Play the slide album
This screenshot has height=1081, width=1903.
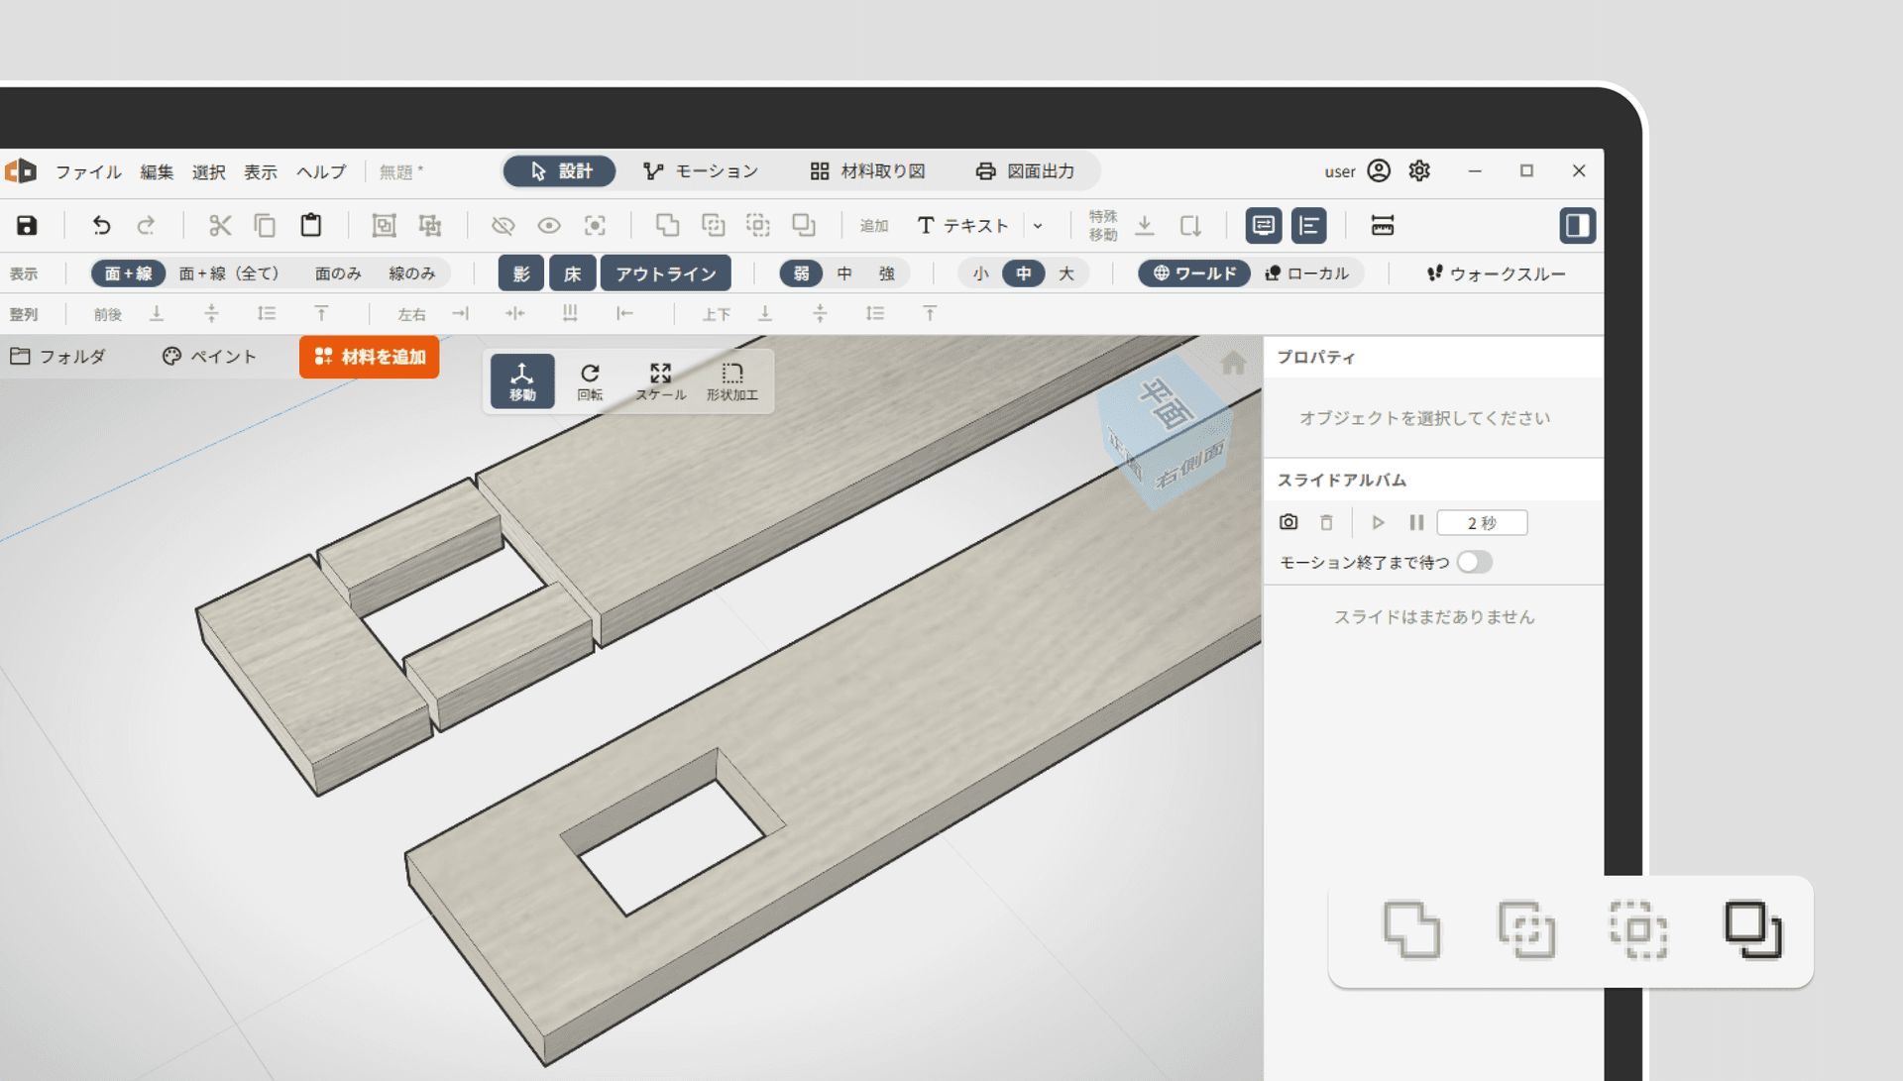tap(1378, 522)
